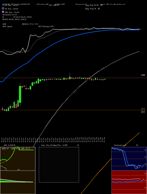
Task: Open the red SI indicator panel
Action: (129, 182)
